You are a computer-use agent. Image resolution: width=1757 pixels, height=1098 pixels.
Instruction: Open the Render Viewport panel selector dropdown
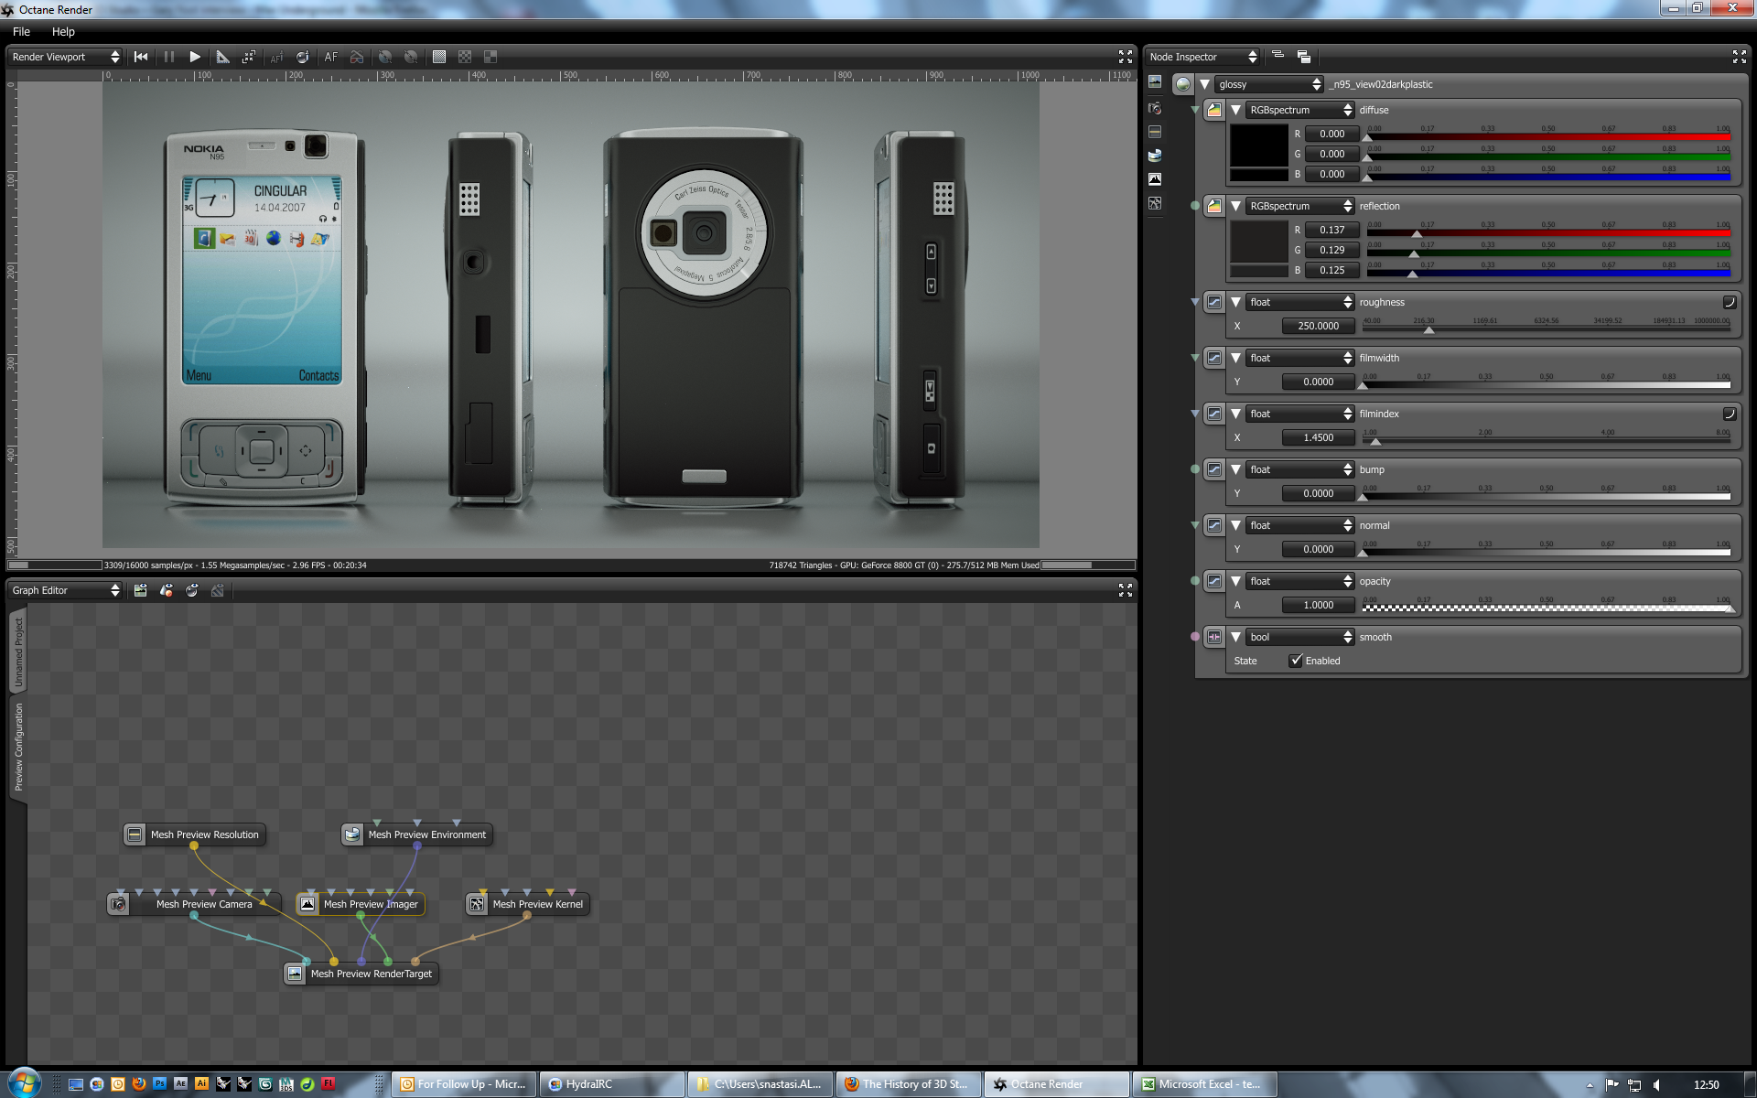[x=65, y=57]
